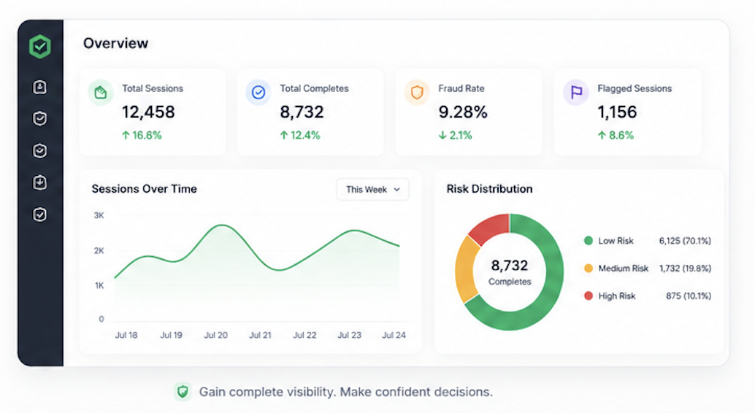Viewport: 755px width, 413px height.
Task: Click the Total Sessions label
Action: click(x=153, y=88)
